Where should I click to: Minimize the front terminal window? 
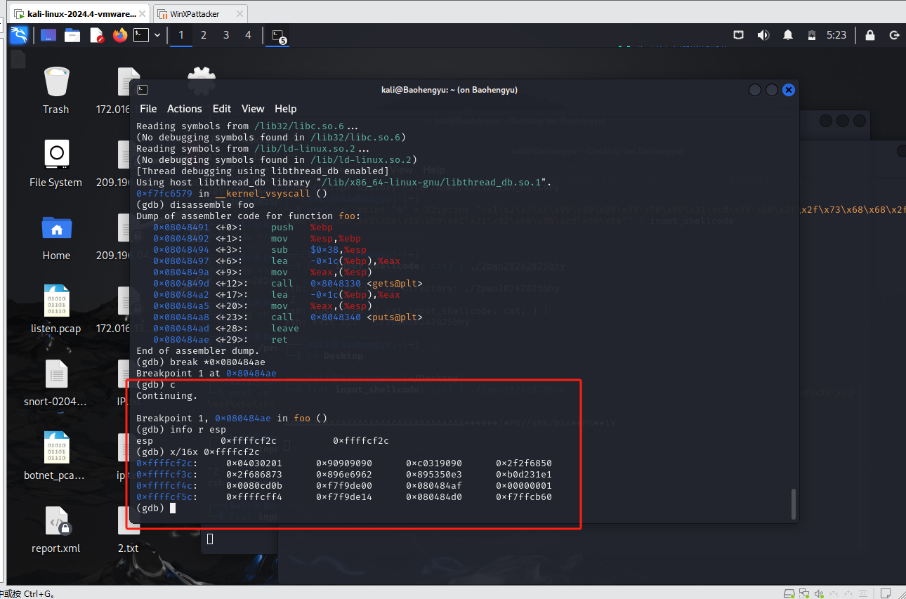755,90
